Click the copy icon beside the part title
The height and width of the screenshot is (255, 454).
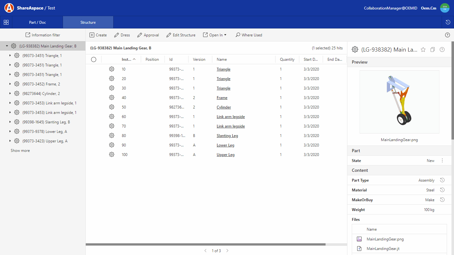tap(432, 49)
